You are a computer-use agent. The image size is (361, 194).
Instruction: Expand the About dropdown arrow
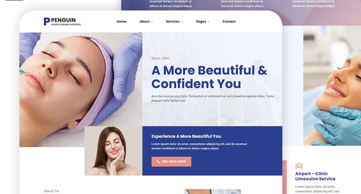pyautogui.click(x=152, y=22)
